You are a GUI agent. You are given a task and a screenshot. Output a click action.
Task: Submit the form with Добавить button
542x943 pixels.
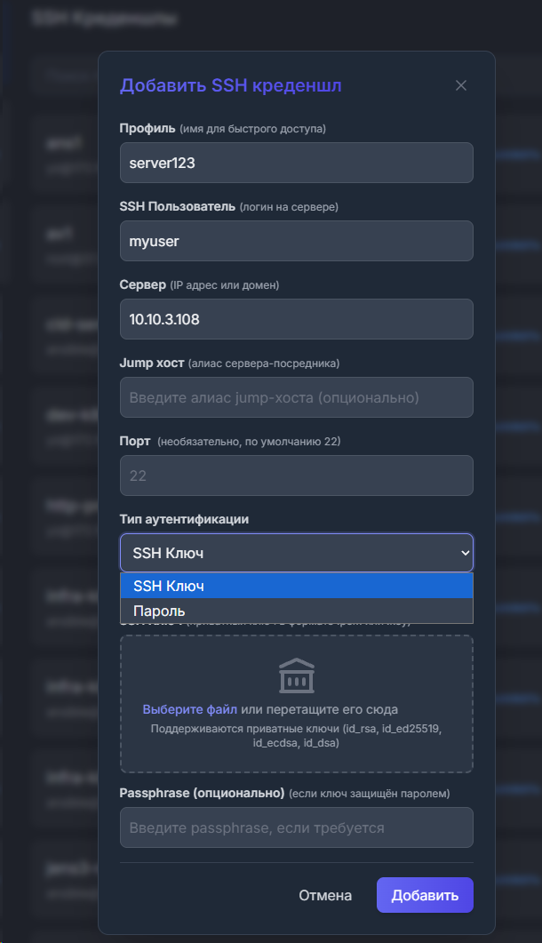click(425, 896)
